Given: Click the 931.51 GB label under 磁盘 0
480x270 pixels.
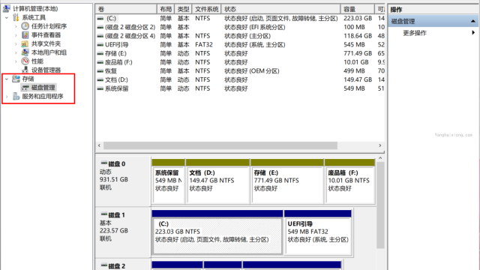Looking at the screenshot, I should point(113,179).
